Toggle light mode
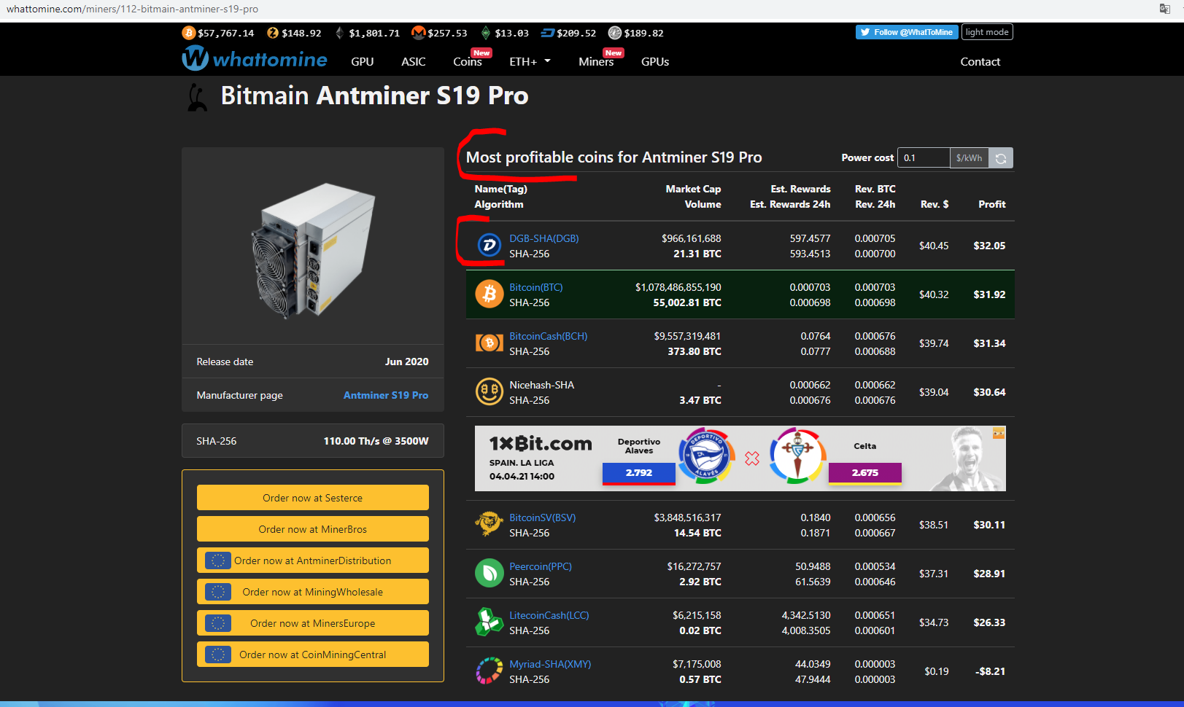The width and height of the screenshot is (1184, 707). click(986, 32)
